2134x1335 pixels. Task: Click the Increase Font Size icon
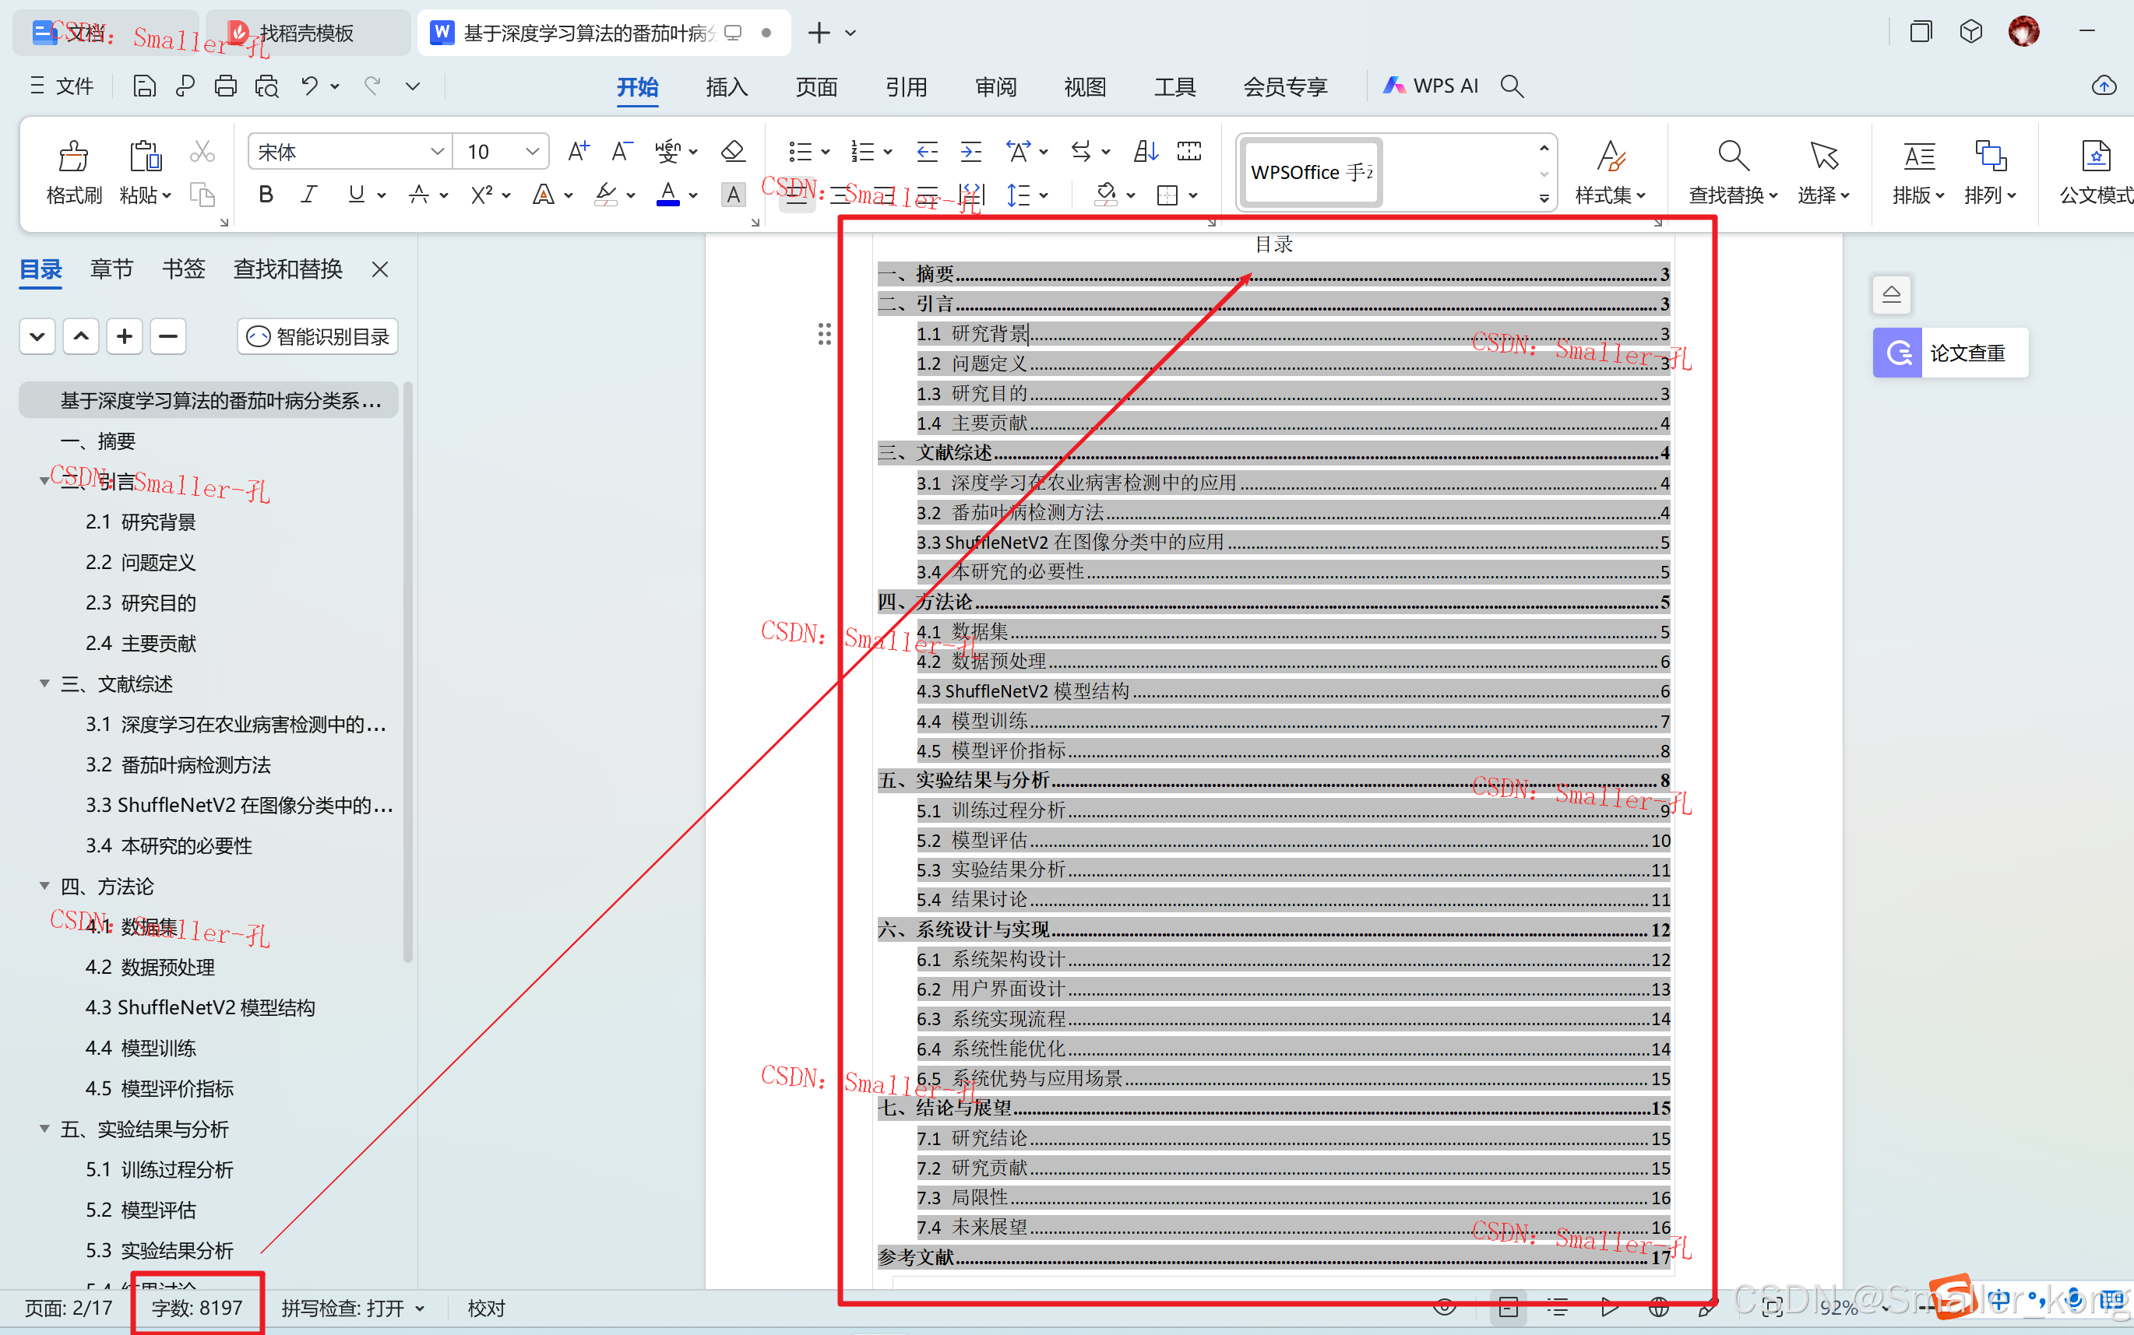click(x=579, y=152)
